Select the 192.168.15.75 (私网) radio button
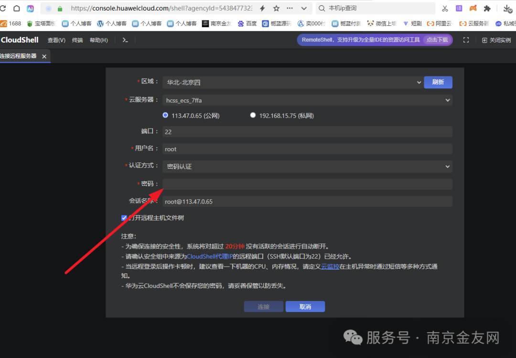The image size is (516, 358). coord(253,115)
